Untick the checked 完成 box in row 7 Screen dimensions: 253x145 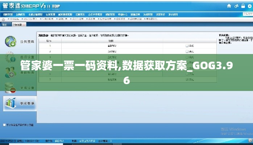(x=187, y=79)
